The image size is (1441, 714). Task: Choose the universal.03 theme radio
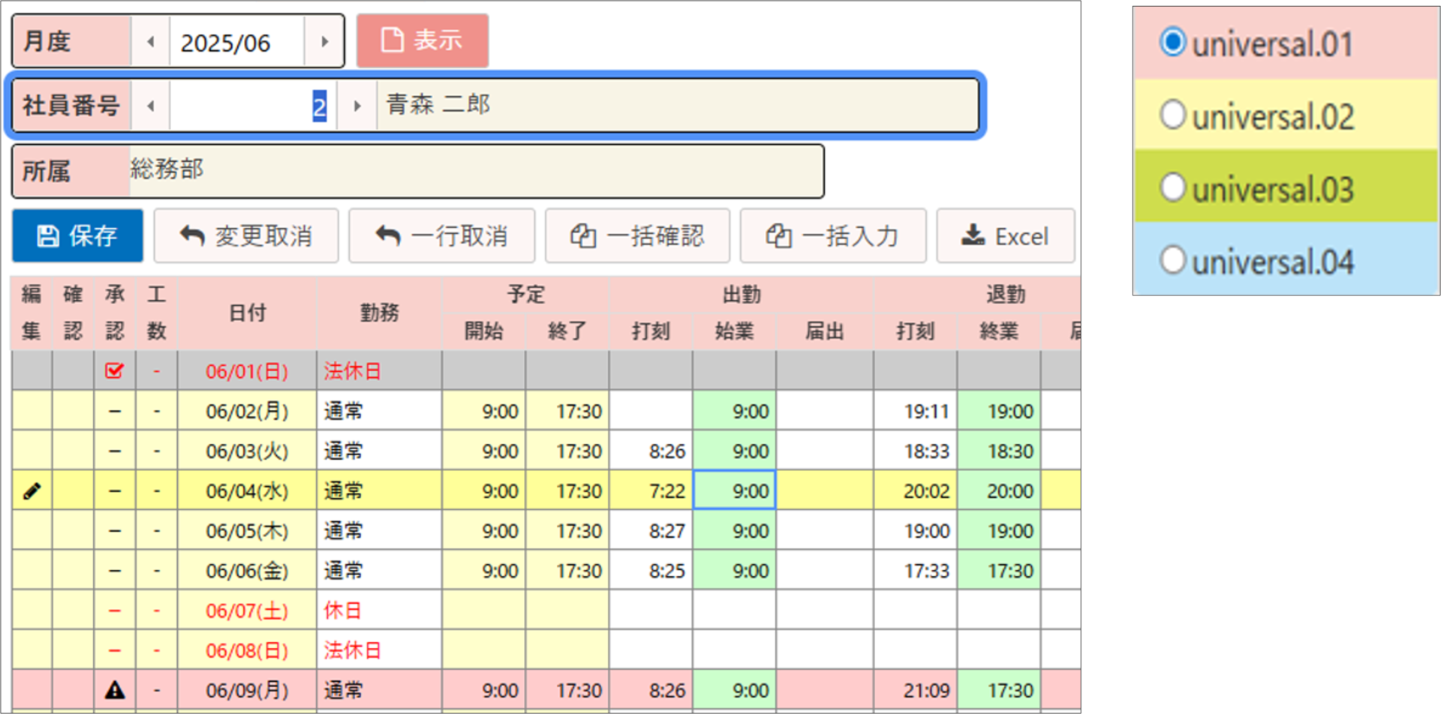[1172, 187]
